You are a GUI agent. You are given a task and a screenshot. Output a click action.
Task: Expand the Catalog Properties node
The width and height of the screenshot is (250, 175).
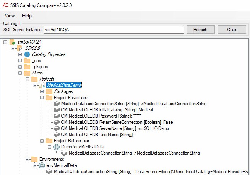tap(20, 55)
